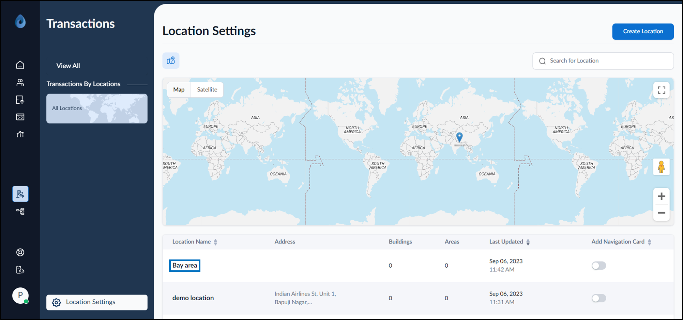Screen dimensions: 683x320
Task: Sort by Location Name column
Action: point(215,242)
